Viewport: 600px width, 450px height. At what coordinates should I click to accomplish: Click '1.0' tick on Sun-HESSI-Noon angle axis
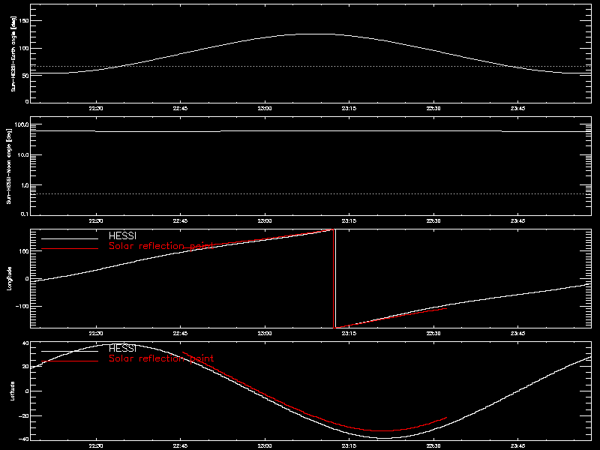(25, 185)
